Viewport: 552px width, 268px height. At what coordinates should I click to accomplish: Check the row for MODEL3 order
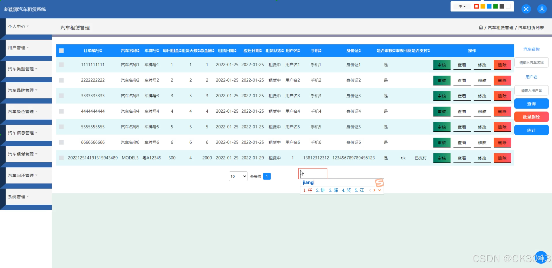point(61,158)
